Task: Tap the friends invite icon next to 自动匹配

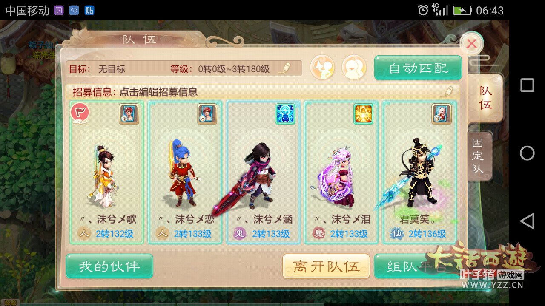Action: click(x=354, y=67)
